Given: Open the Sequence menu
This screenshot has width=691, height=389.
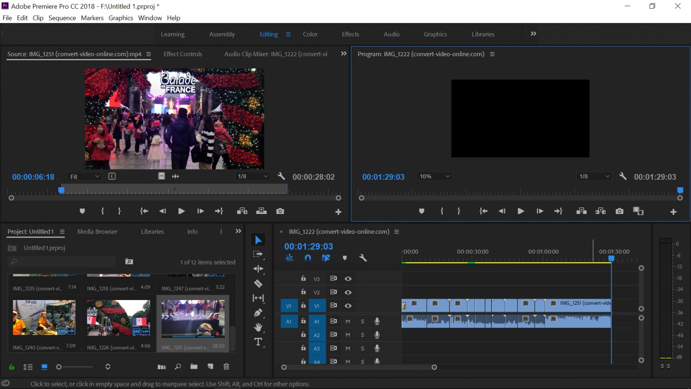Looking at the screenshot, I should pyautogui.click(x=62, y=18).
